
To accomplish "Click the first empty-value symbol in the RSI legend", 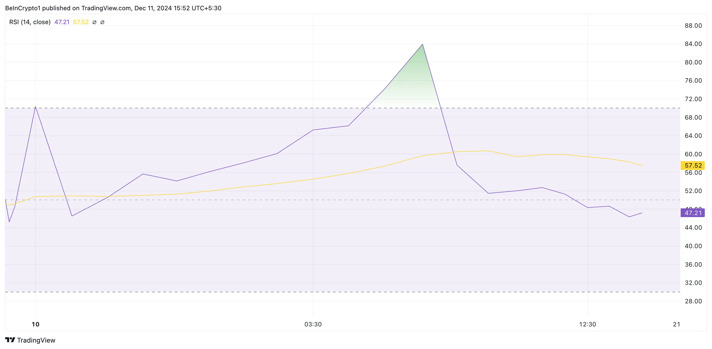I will [94, 22].
